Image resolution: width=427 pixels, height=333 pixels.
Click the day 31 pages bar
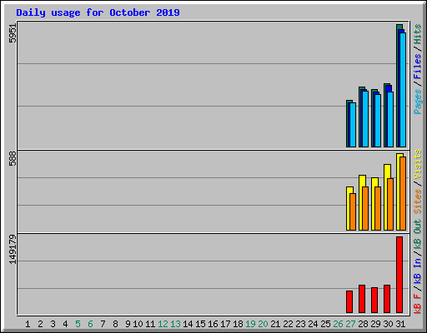(403, 90)
